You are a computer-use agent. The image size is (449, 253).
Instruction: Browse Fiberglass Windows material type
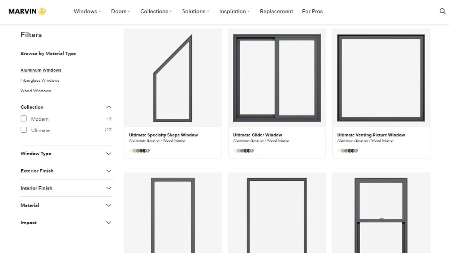(x=40, y=80)
